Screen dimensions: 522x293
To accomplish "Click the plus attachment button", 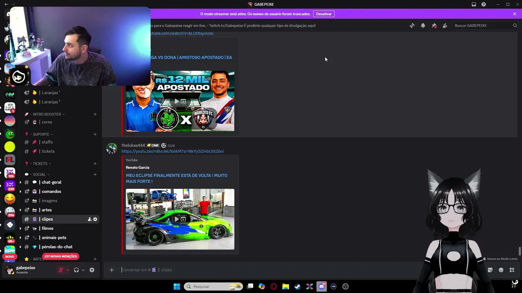I will pos(111,270).
